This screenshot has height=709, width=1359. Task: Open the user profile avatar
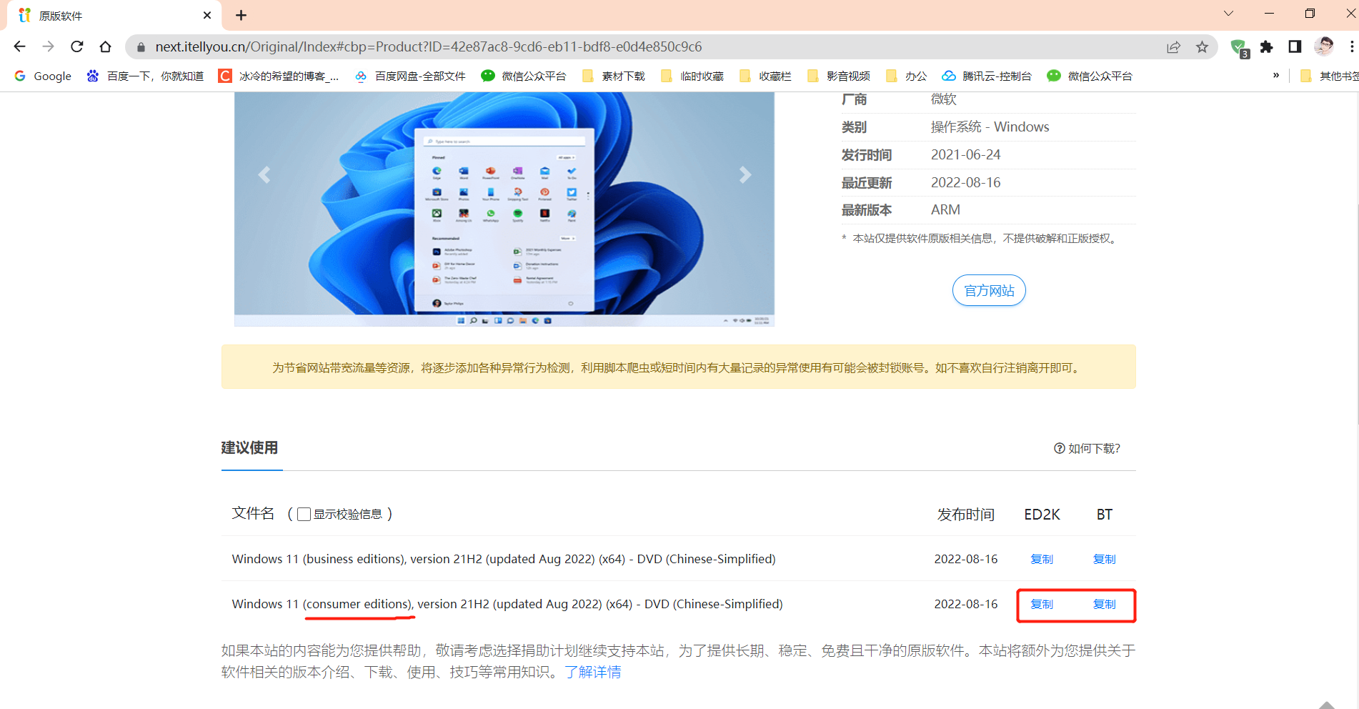1324,46
